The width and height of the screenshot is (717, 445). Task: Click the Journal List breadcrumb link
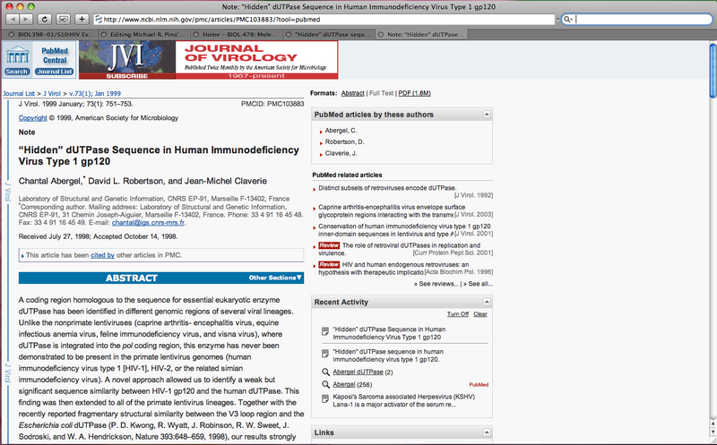point(19,94)
